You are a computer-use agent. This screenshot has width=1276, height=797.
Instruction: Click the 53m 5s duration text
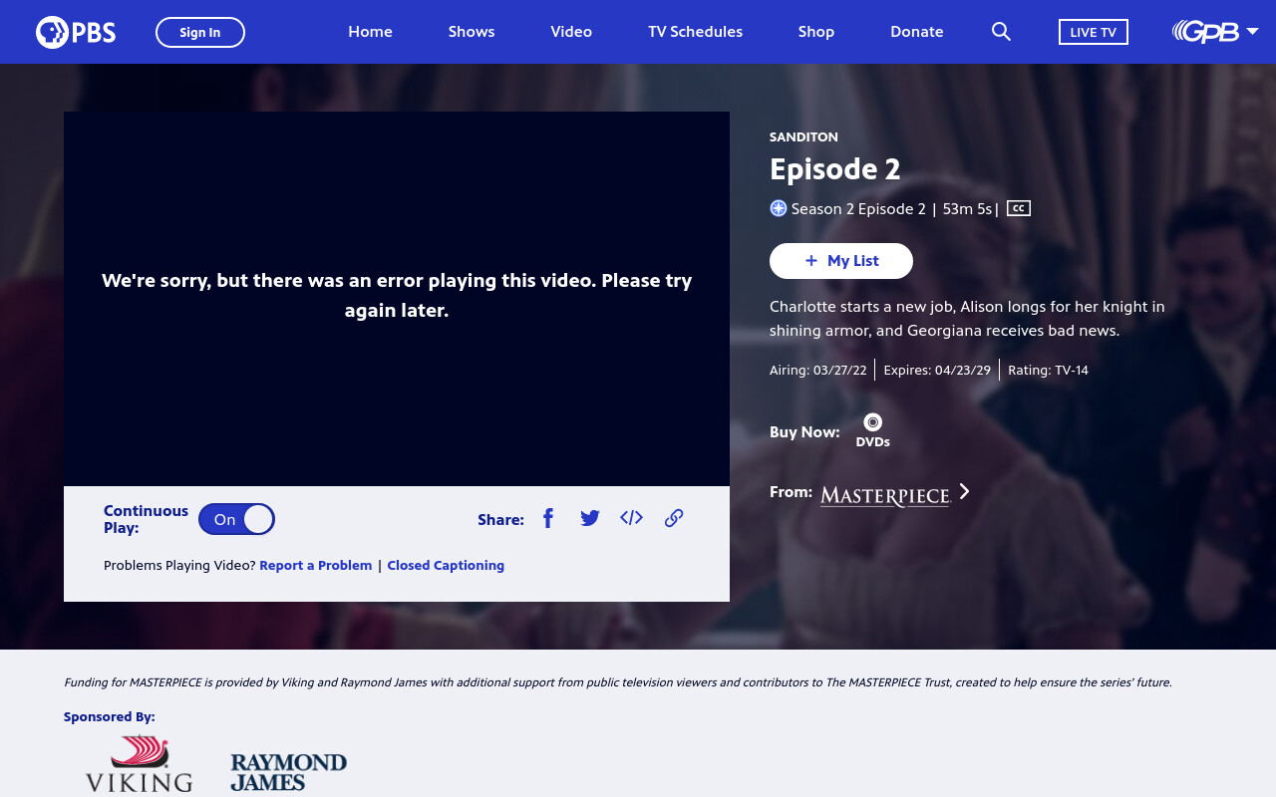point(967,208)
